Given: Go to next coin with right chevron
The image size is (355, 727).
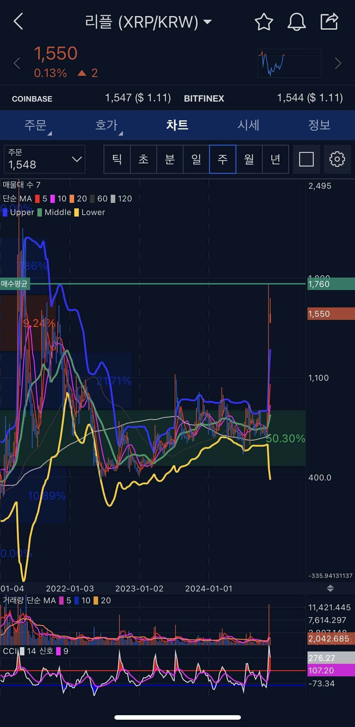Looking at the screenshot, I should click(338, 63).
